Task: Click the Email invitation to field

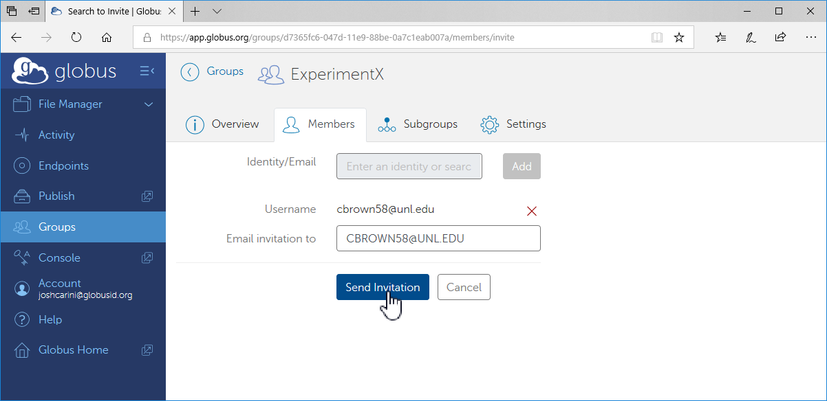Action: (x=438, y=239)
